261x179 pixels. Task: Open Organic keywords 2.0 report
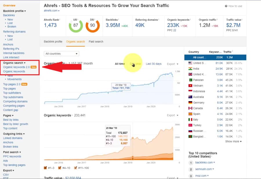[16, 67]
